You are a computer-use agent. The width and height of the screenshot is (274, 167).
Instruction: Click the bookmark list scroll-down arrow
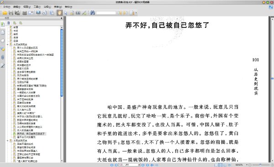(62, 161)
